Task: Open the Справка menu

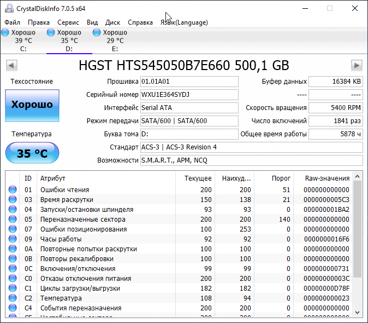Action: (140, 22)
